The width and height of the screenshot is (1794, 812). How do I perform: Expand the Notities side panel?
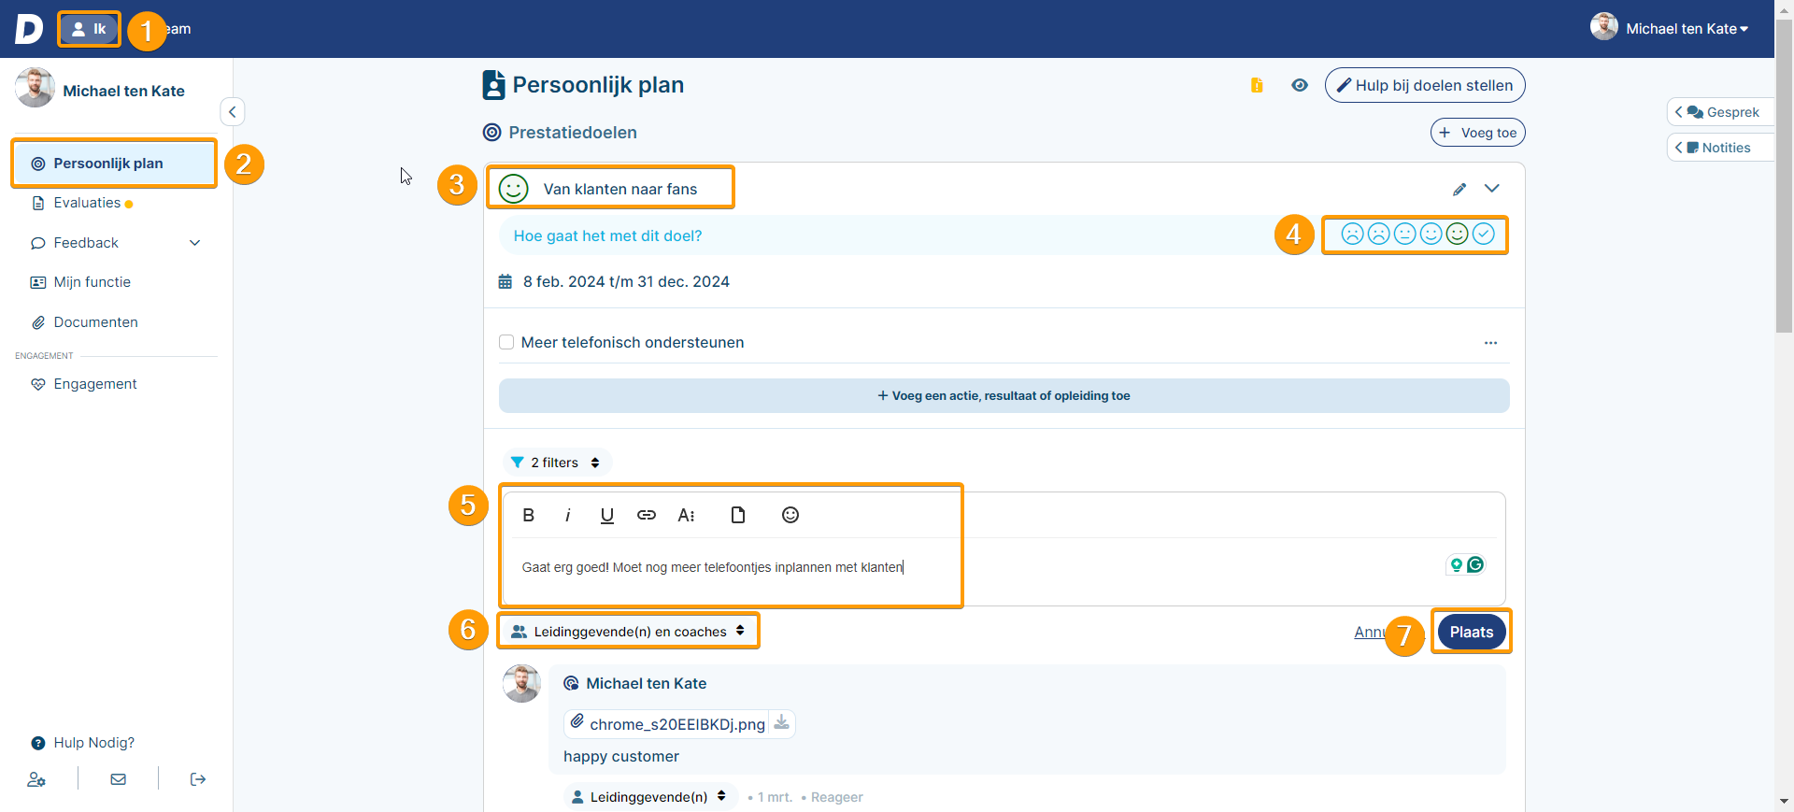coord(1720,148)
